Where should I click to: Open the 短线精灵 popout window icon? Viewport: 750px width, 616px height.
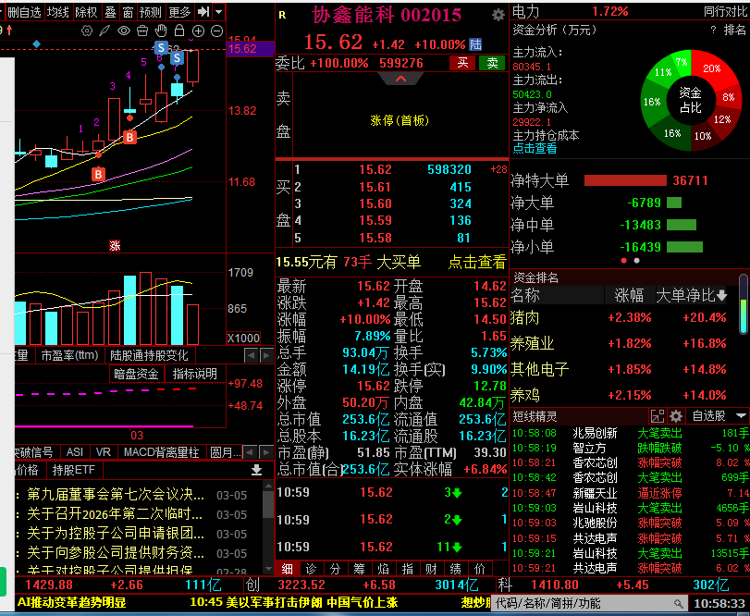(x=658, y=416)
